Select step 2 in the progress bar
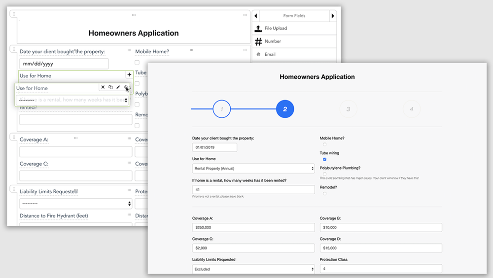The width and height of the screenshot is (493, 278). point(285,109)
